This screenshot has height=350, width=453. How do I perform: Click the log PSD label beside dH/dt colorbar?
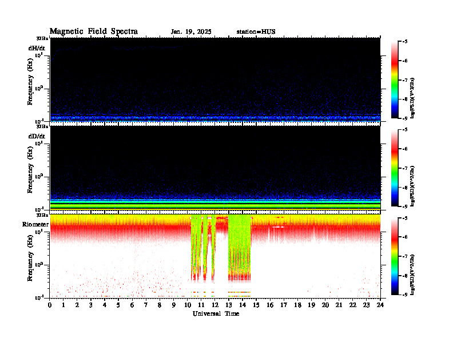412,98
